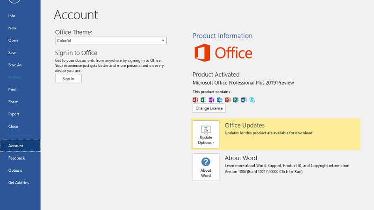The image size is (374, 210).
Task: Expand the Office Theme dropdown arrow
Action: pyautogui.click(x=163, y=41)
